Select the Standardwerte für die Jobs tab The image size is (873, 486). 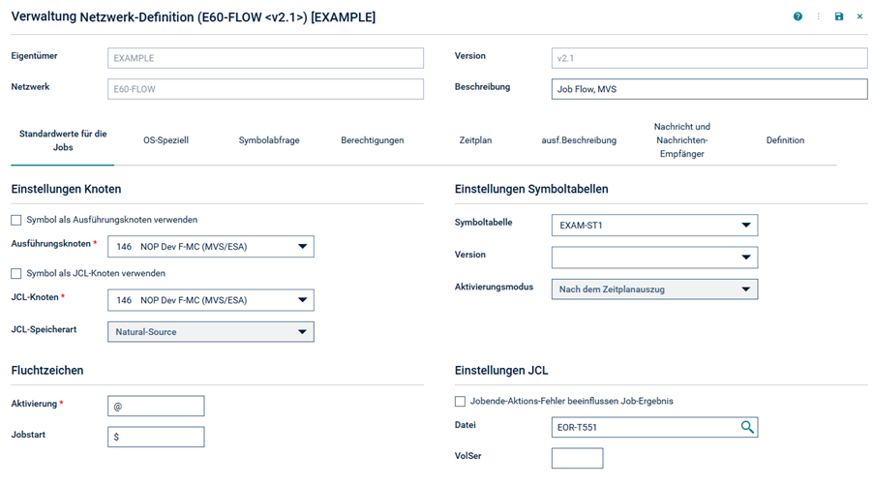point(63,140)
